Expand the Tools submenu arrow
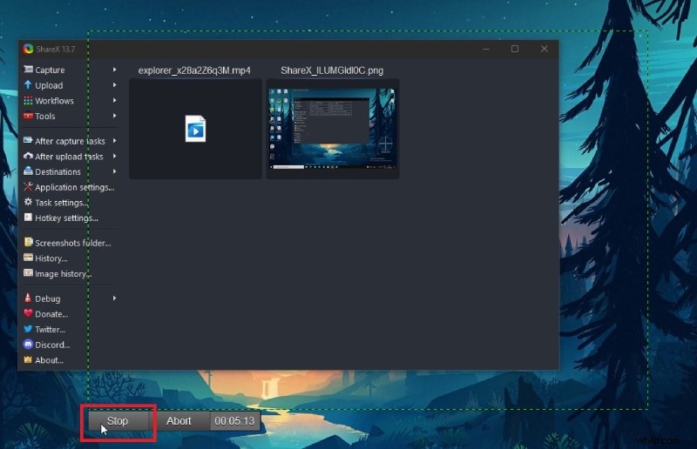 [115, 116]
